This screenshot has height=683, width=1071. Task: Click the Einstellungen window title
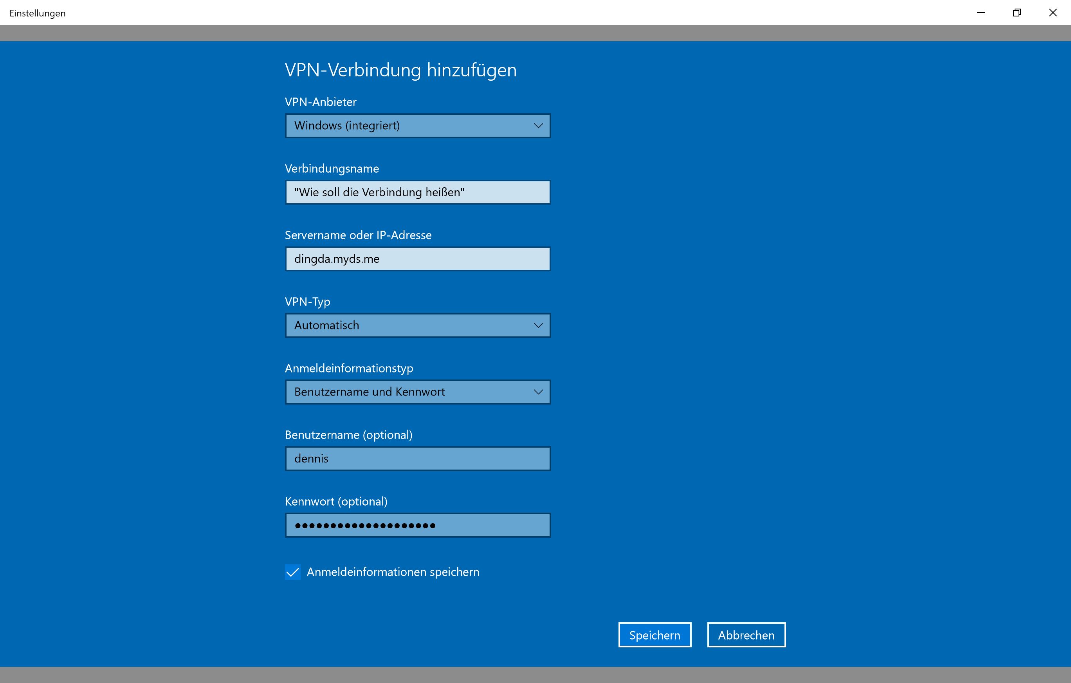tap(37, 13)
